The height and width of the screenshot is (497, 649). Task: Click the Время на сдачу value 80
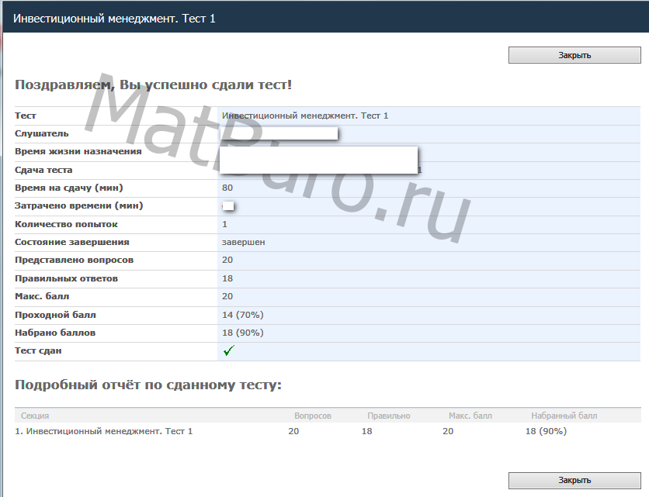coord(227,188)
